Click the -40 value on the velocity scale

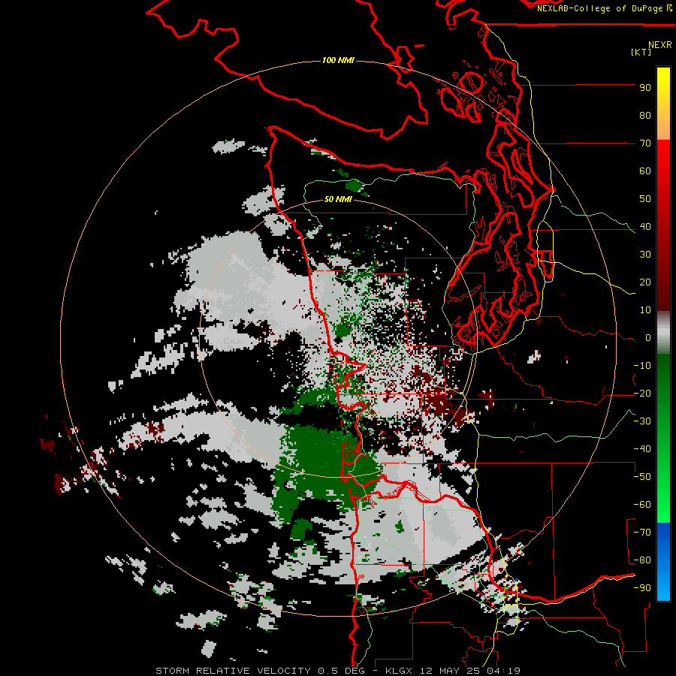pos(642,449)
